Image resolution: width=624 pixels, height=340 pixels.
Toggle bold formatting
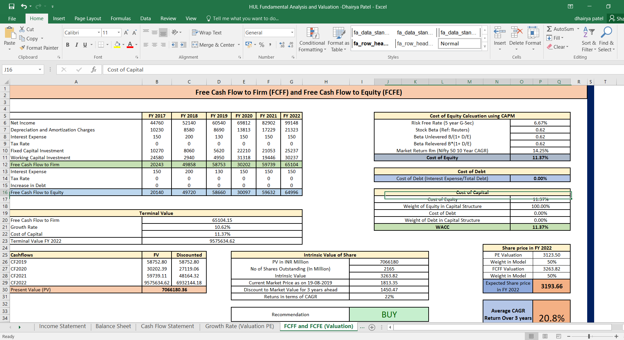click(x=68, y=45)
